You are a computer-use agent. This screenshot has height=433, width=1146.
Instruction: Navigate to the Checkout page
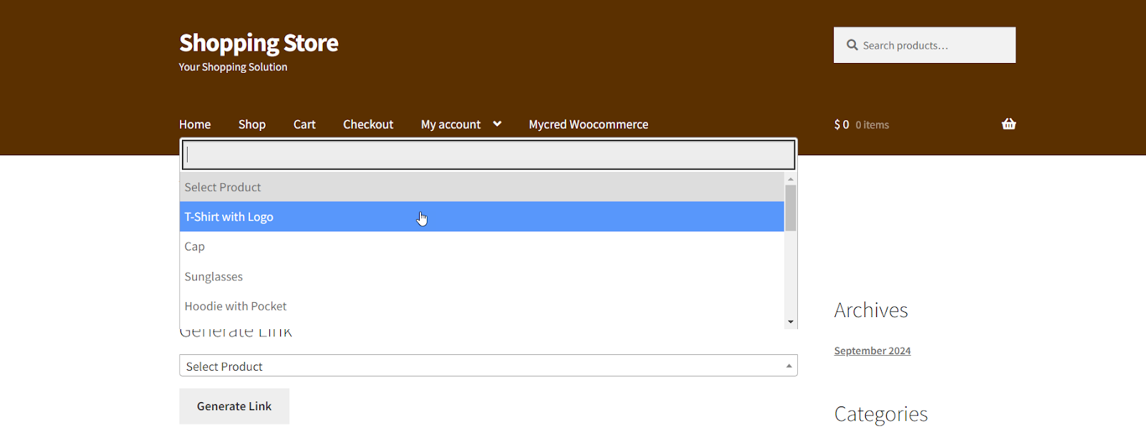click(x=368, y=125)
